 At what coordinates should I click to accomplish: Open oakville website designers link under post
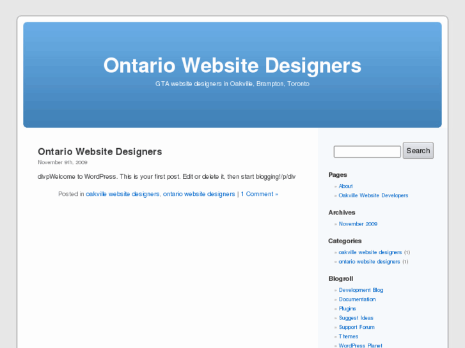point(122,194)
